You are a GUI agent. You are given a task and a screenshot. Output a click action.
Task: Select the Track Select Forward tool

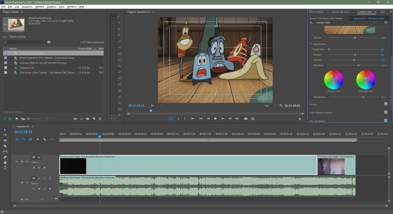point(5,135)
